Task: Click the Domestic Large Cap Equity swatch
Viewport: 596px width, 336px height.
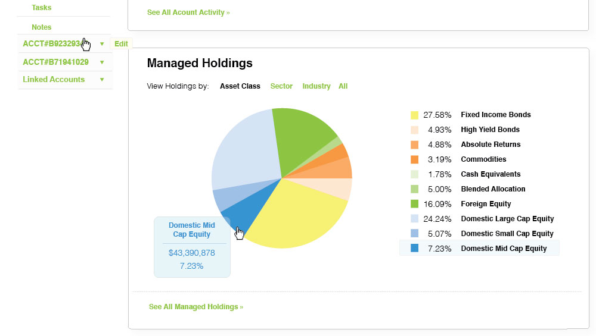Action: click(x=414, y=219)
